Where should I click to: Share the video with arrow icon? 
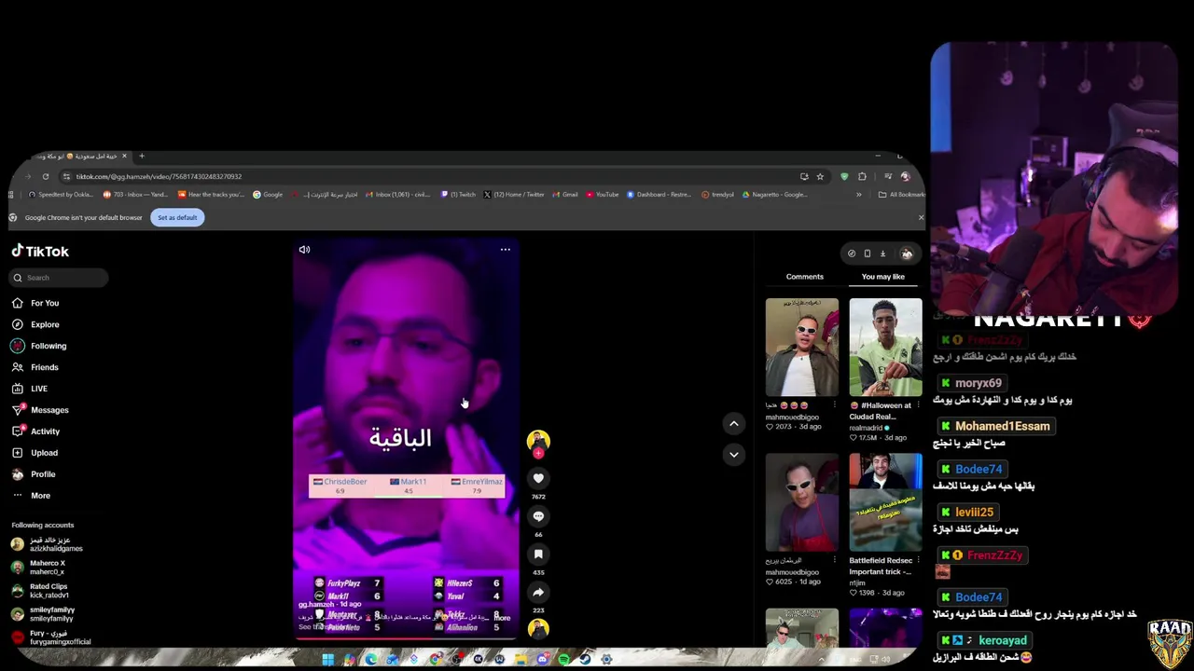[x=538, y=593]
